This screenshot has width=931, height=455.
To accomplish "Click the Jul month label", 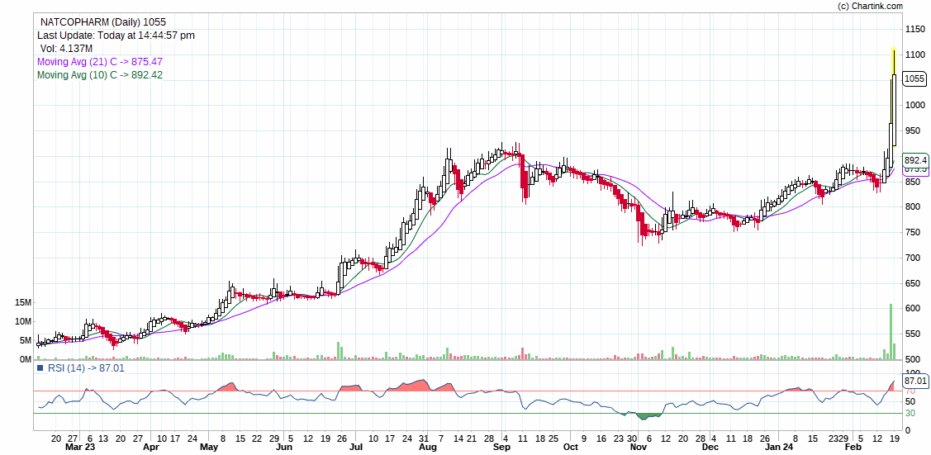I will (x=356, y=446).
